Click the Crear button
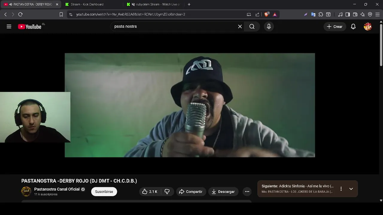Image resolution: width=383 pixels, height=215 pixels. tap(335, 27)
